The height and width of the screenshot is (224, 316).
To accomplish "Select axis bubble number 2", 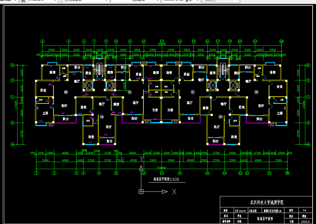I will [42, 41].
